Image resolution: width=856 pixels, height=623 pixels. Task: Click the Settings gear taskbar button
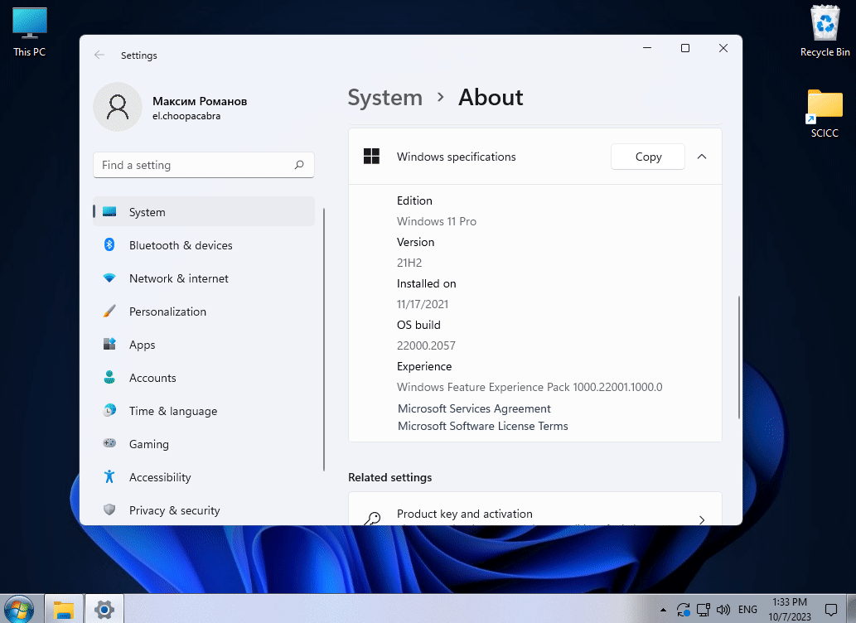click(x=104, y=610)
